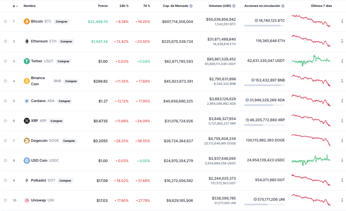
Task: Star Ethereum as favorite
Action: 5,41
